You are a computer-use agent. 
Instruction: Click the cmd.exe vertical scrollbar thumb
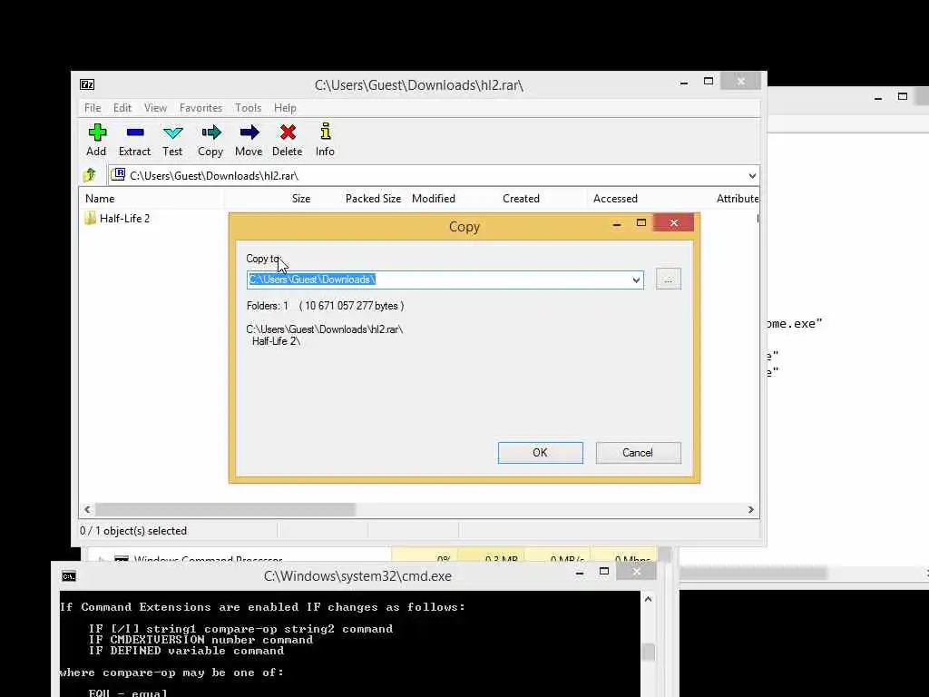[x=649, y=652]
